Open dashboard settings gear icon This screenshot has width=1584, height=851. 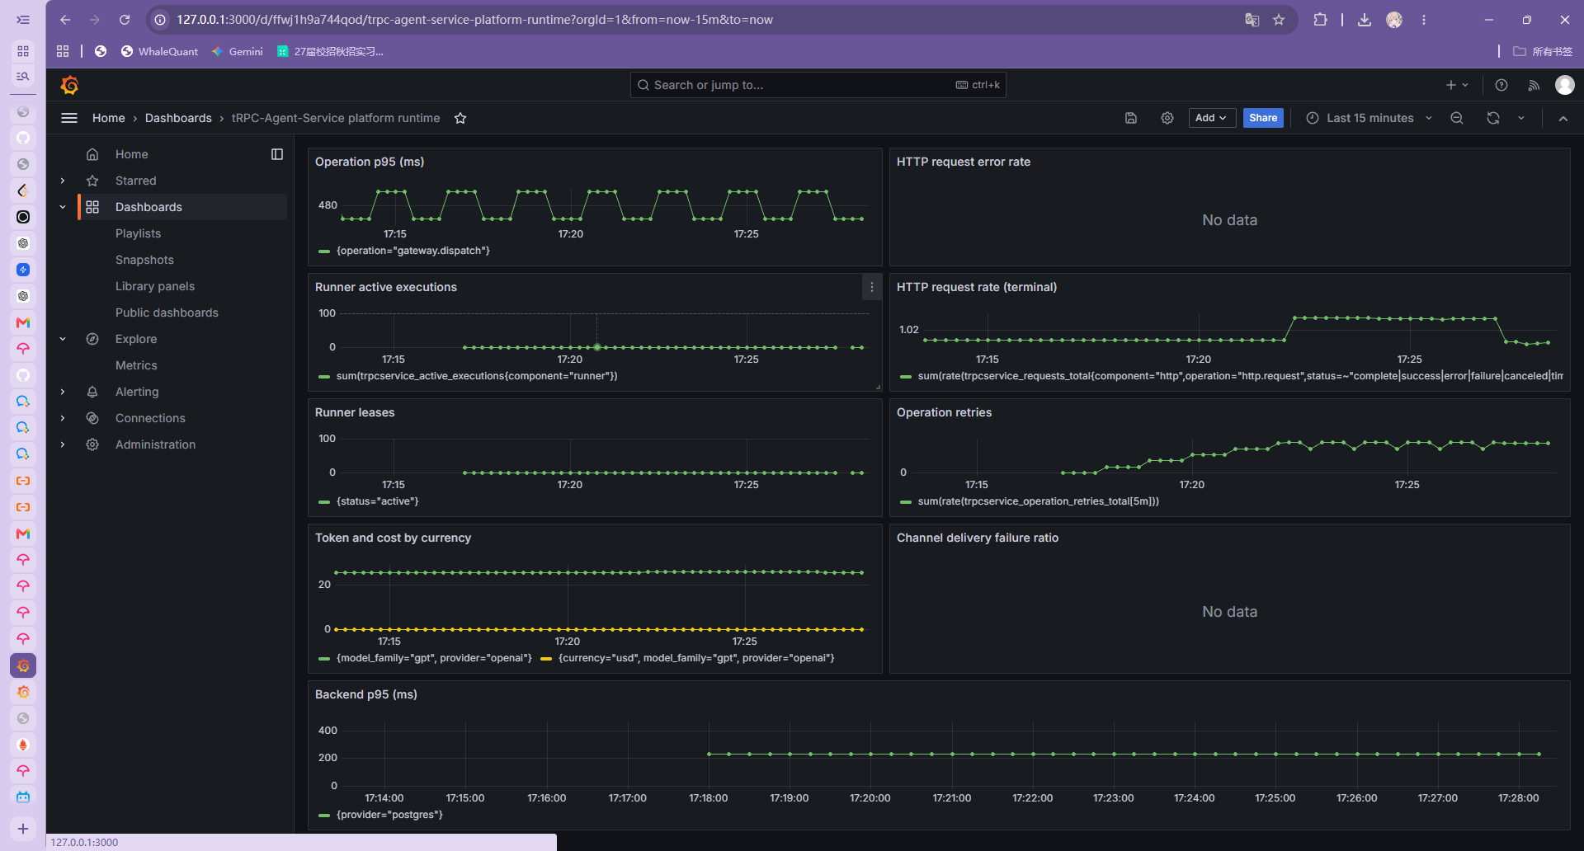1167,118
